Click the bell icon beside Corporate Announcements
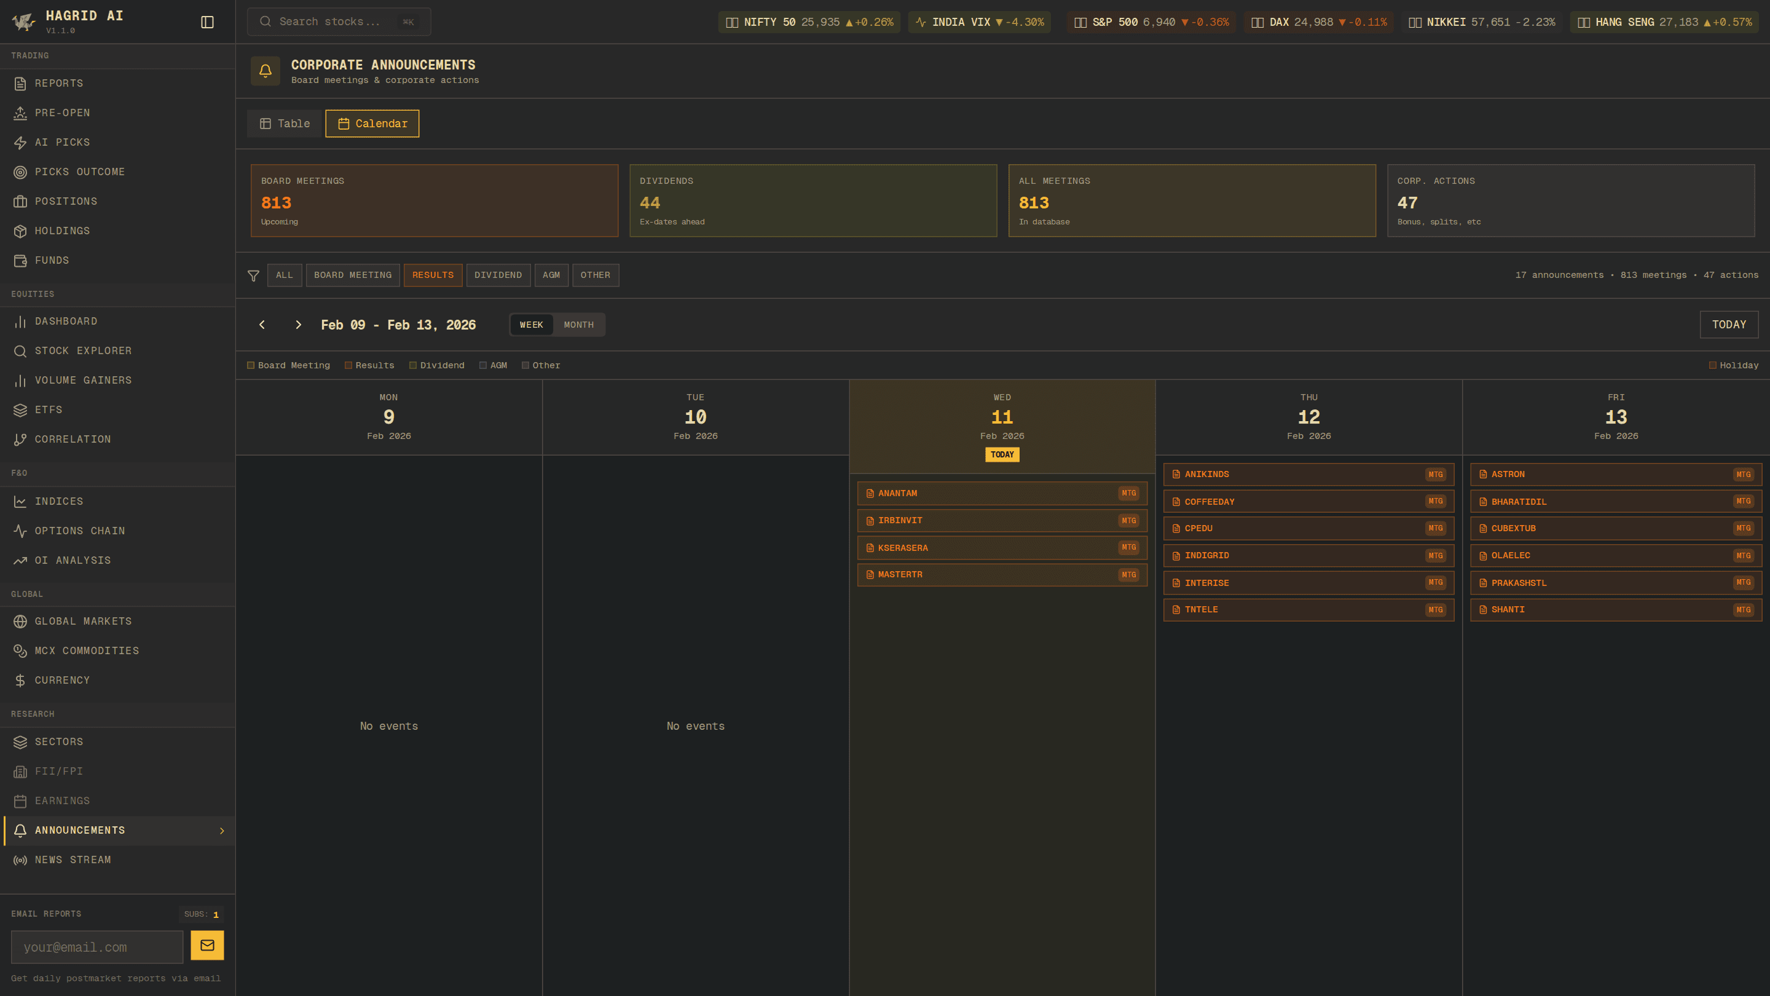This screenshot has width=1770, height=996. click(265, 71)
